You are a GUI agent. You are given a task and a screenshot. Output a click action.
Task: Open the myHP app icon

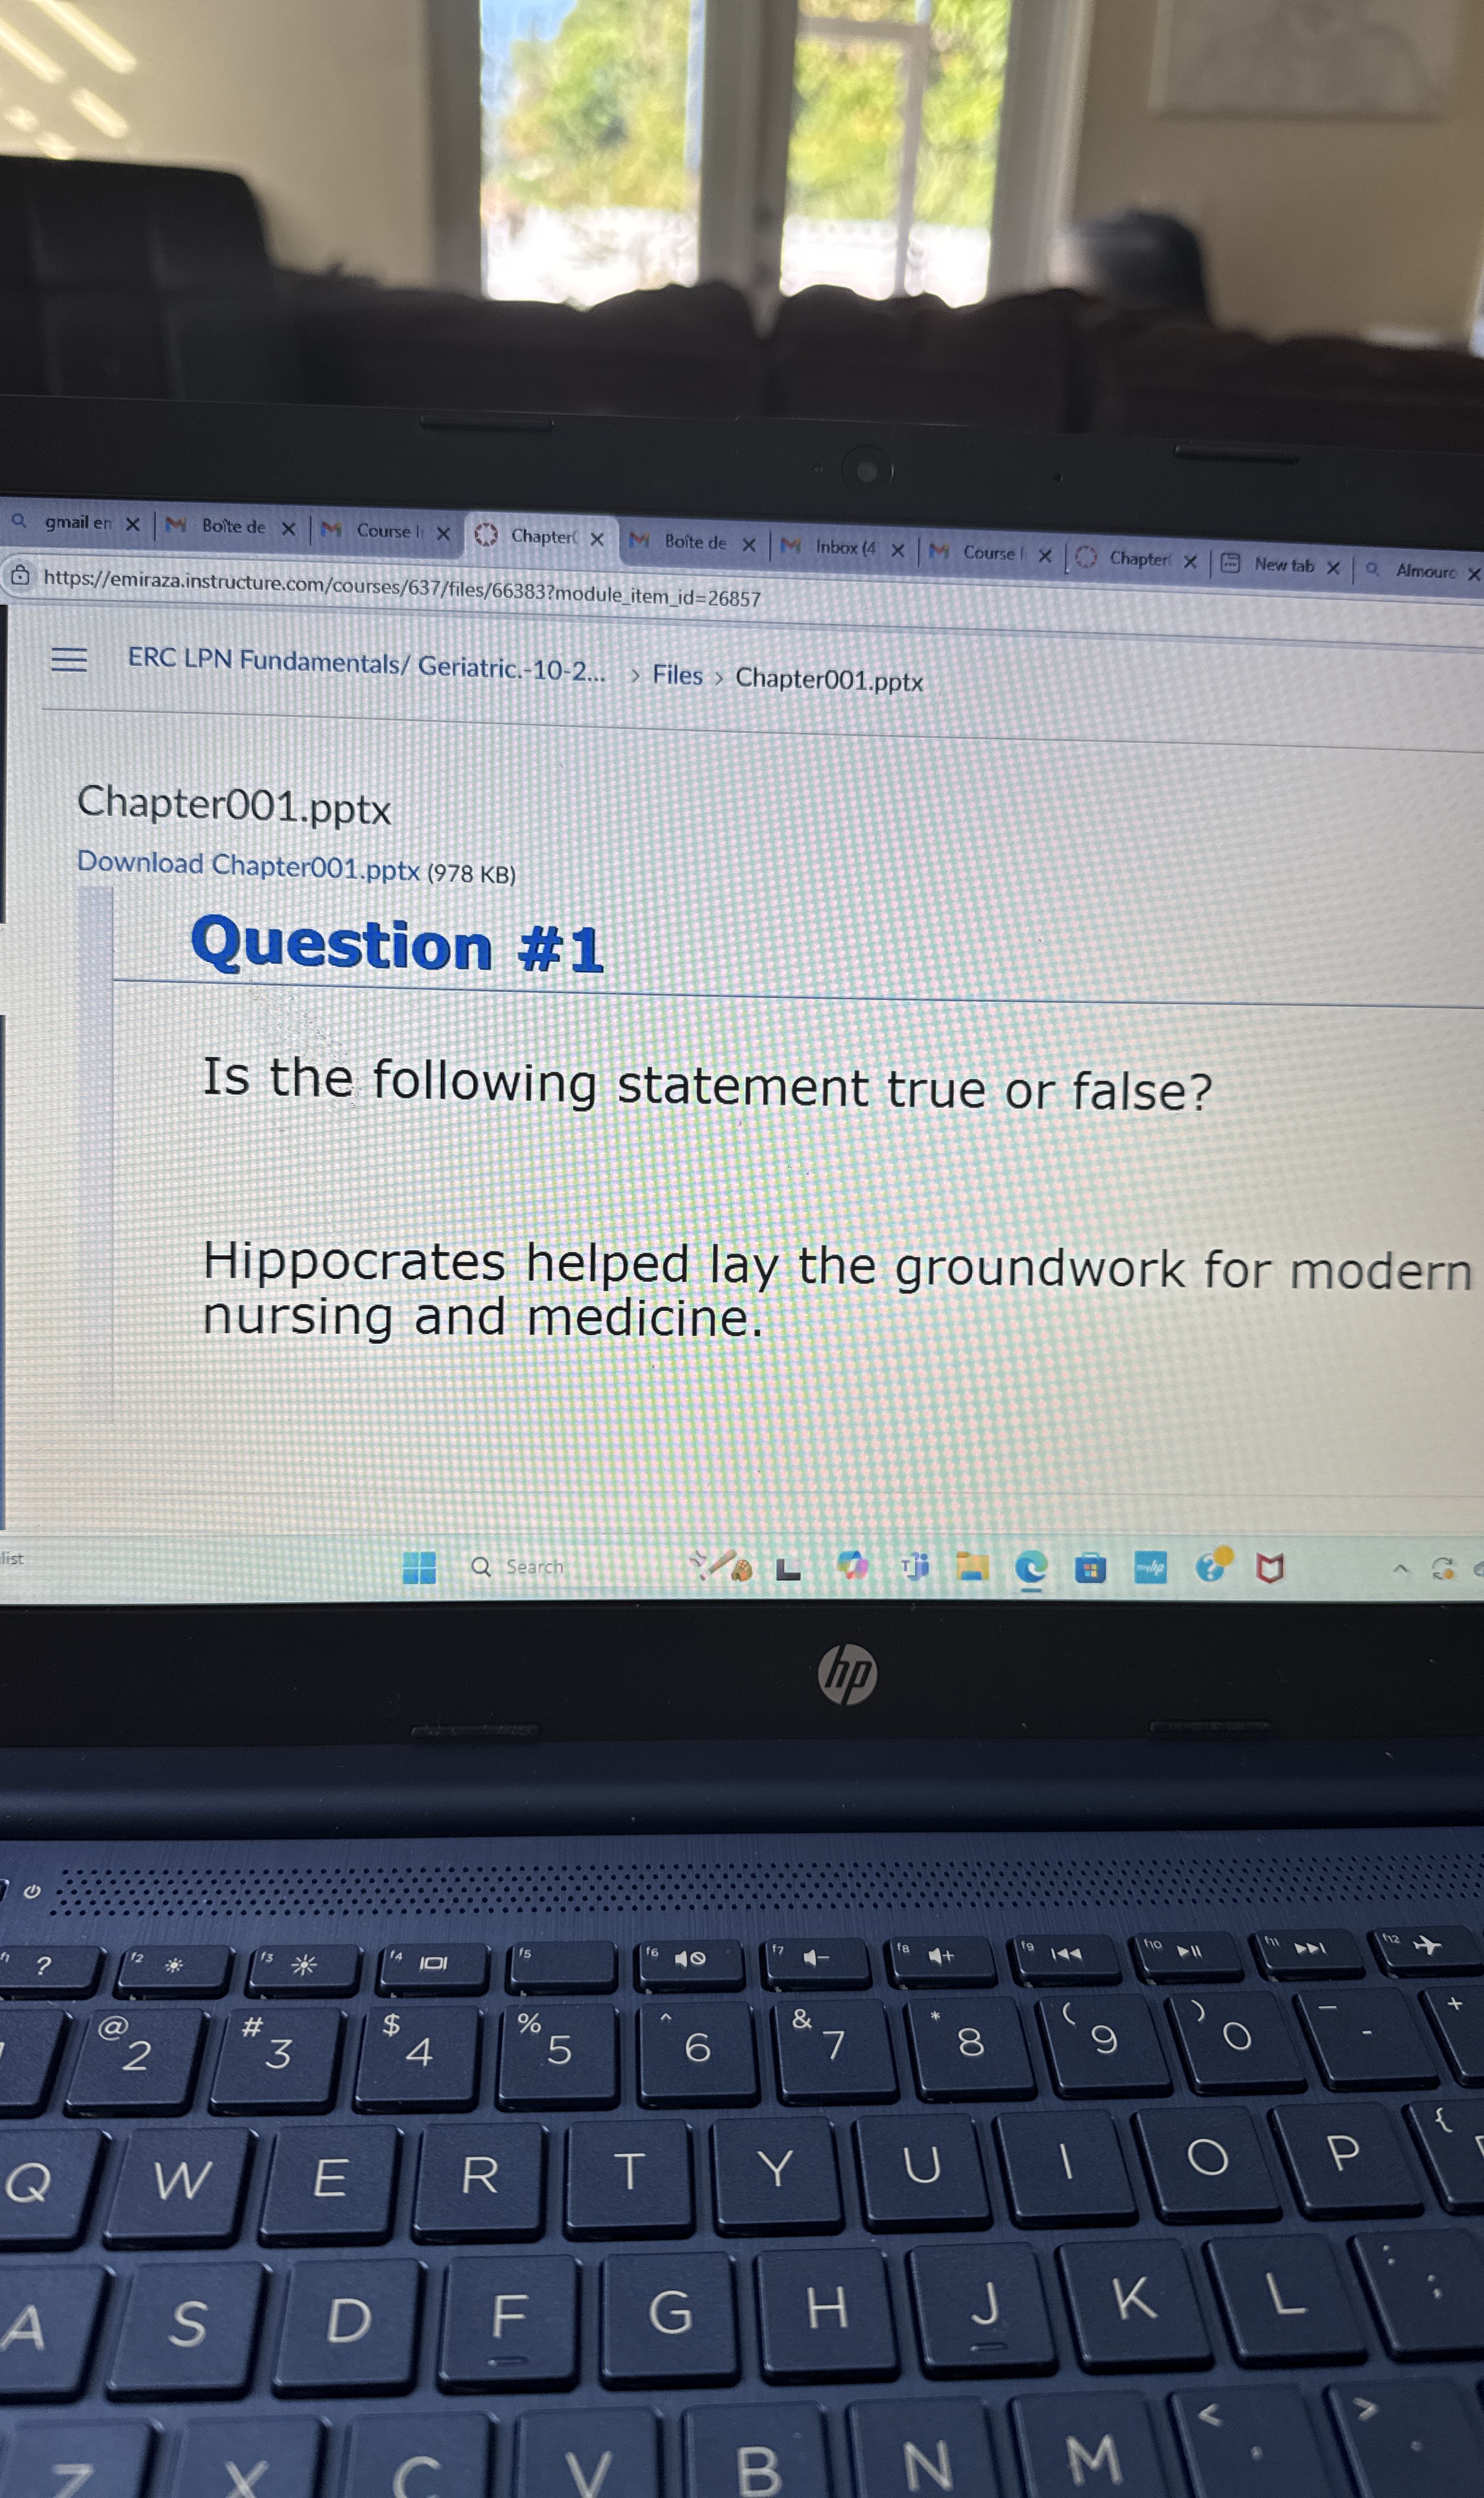(x=1150, y=1568)
